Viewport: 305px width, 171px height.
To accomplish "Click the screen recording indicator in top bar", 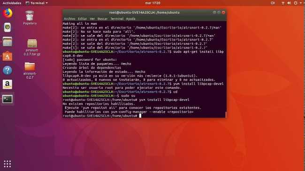I will [x=273, y=3].
